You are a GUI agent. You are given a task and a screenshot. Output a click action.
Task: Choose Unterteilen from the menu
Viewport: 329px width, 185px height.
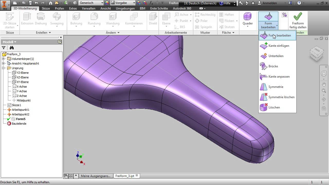tap(277, 56)
